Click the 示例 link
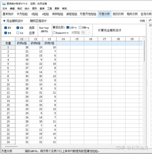This screenshot has width=152, height=154. (x=142, y=21)
